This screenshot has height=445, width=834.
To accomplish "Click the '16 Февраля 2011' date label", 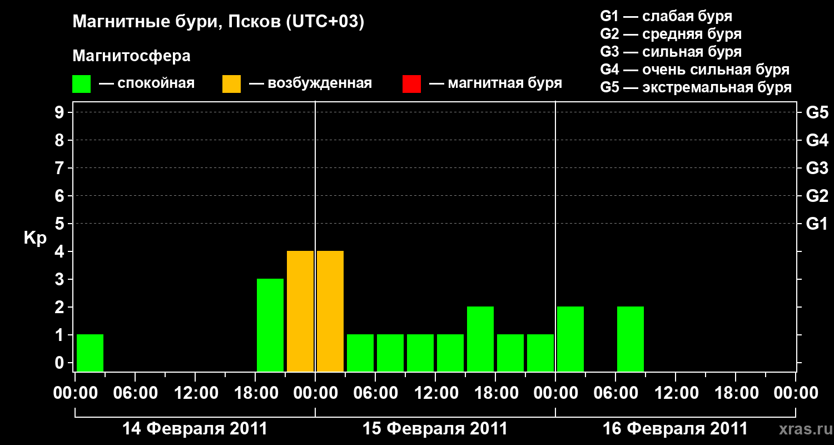I will tap(676, 429).
